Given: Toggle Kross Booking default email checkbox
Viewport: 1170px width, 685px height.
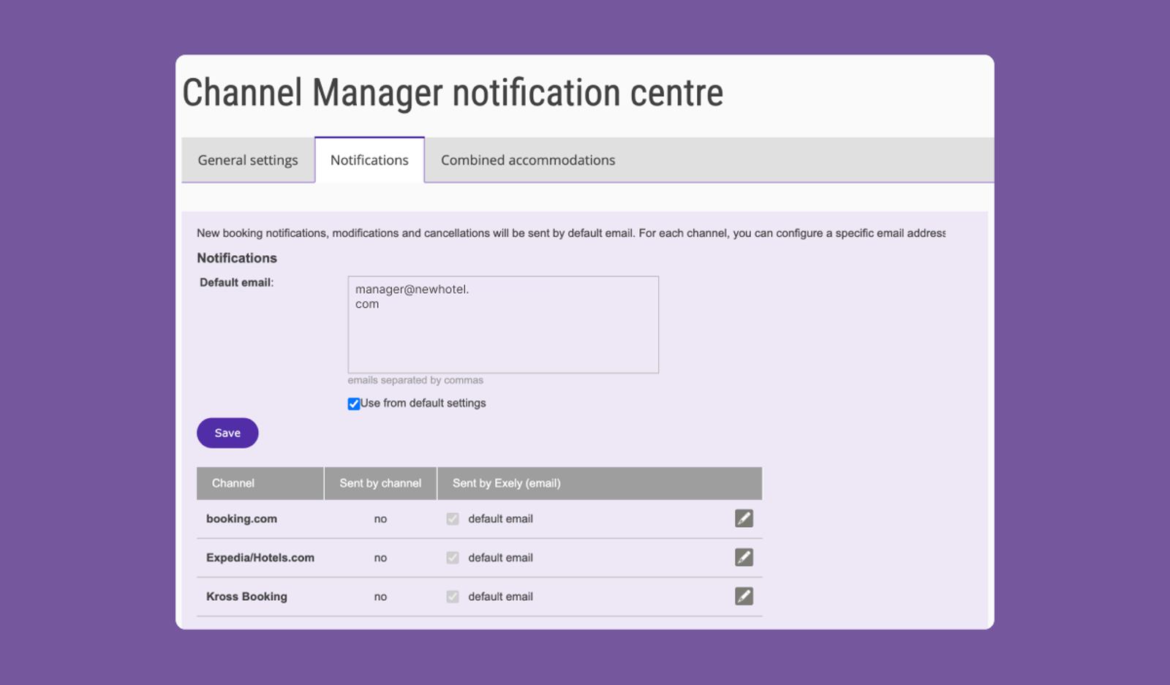Looking at the screenshot, I should [x=453, y=597].
